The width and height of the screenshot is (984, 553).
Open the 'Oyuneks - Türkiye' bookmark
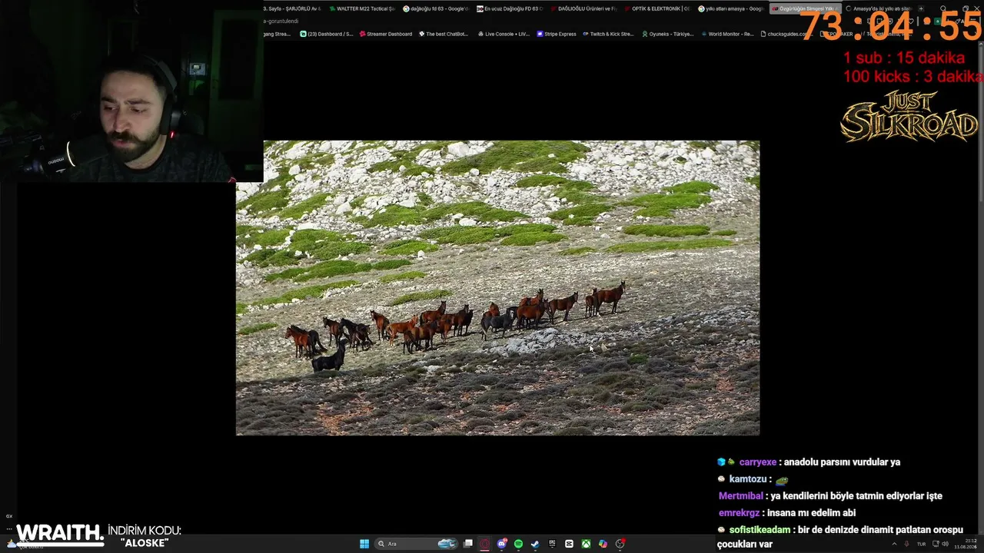(668, 34)
